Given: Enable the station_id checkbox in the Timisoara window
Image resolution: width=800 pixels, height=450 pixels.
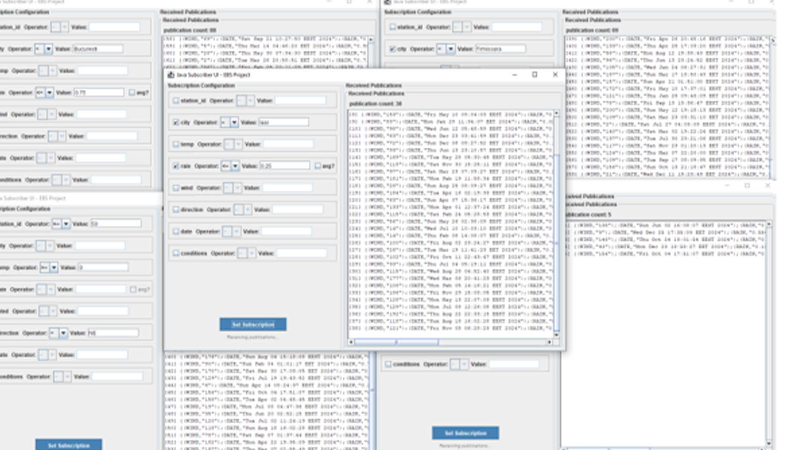Looking at the screenshot, I should point(392,27).
